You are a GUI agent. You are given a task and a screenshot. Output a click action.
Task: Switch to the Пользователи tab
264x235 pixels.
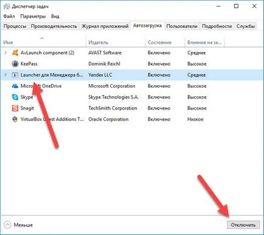coord(182,26)
